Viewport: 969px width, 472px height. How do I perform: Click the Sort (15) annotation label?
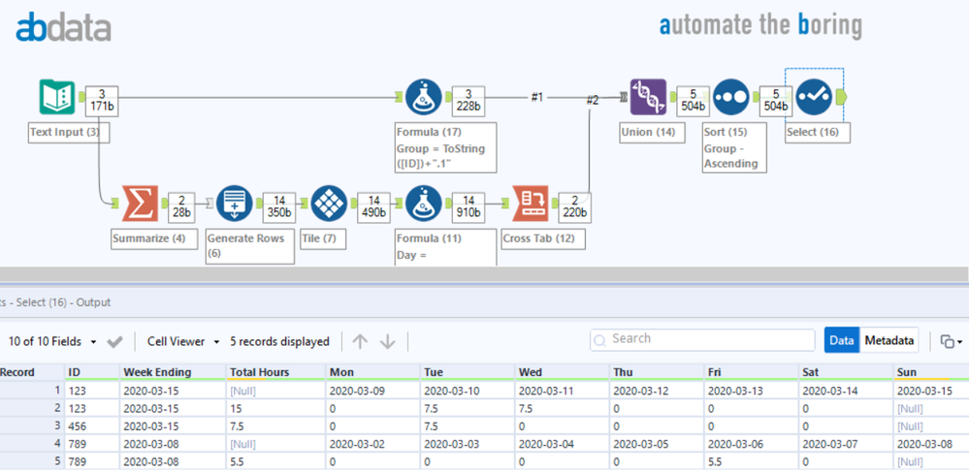(x=733, y=147)
